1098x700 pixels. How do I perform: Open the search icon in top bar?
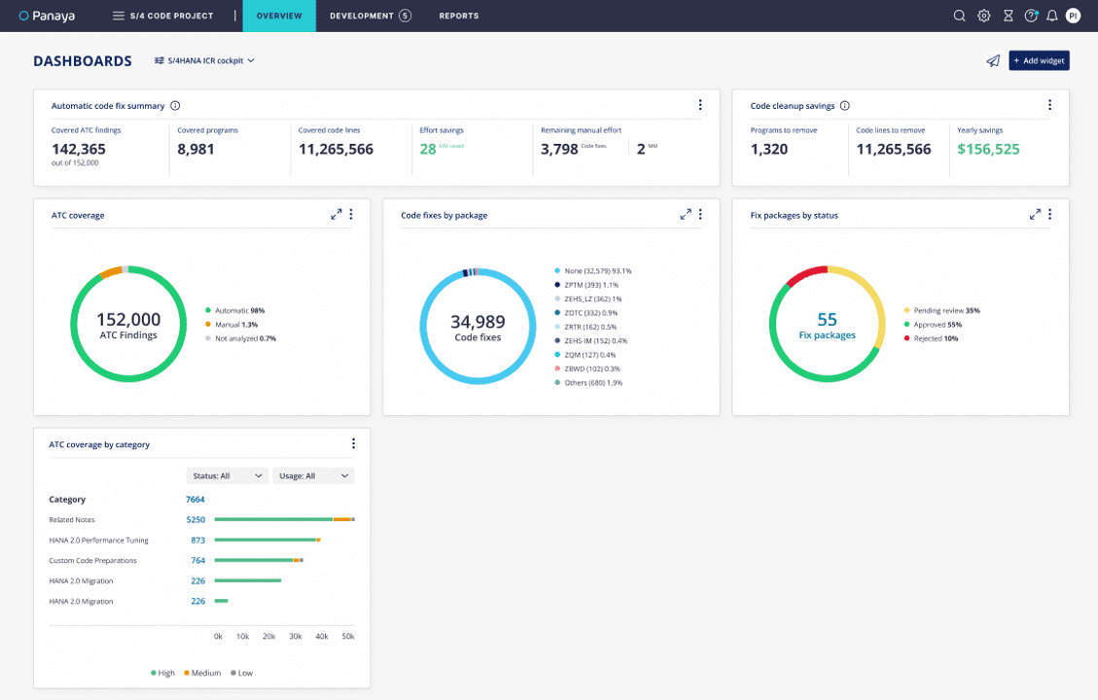click(959, 16)
